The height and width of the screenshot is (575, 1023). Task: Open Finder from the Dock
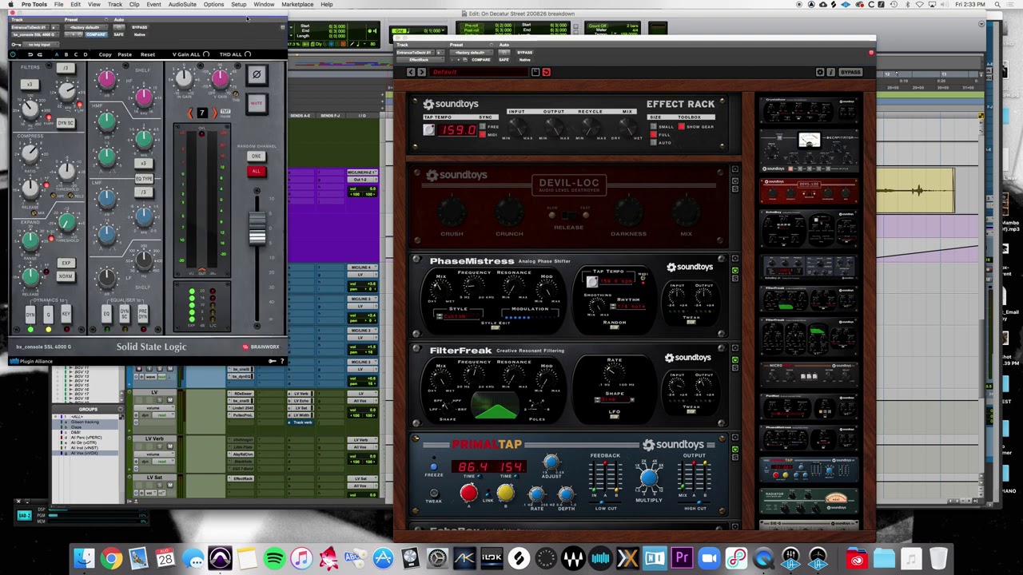[84, 558]
